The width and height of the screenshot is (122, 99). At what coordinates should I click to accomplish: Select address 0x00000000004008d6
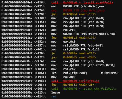pyautogui.click(x=17, y=49)
